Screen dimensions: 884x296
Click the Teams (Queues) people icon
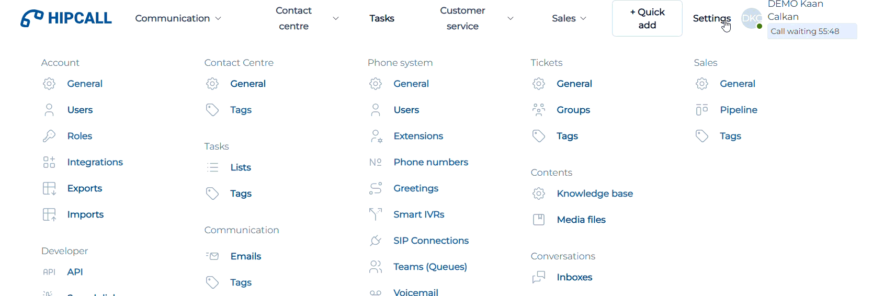376,267
